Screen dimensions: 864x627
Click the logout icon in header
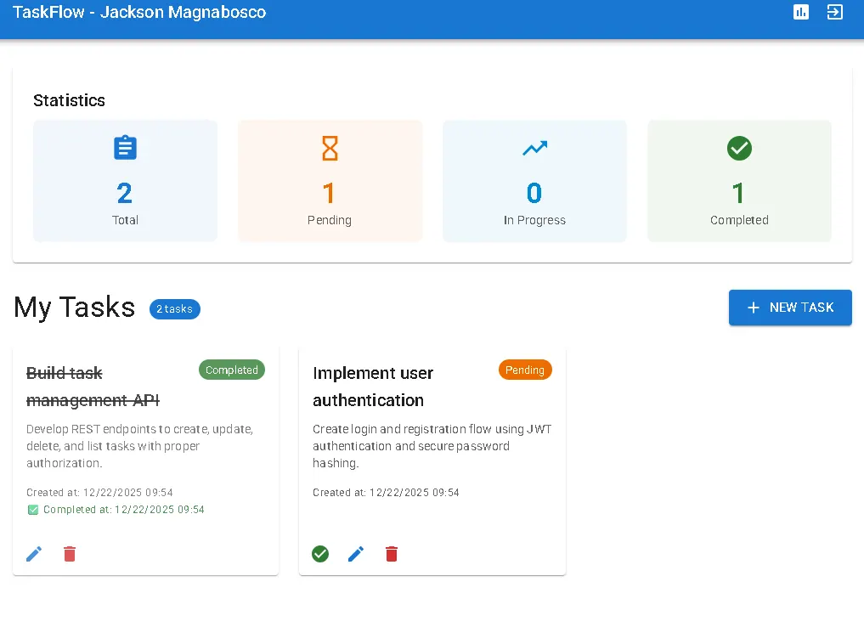click(x=835, y=12)
